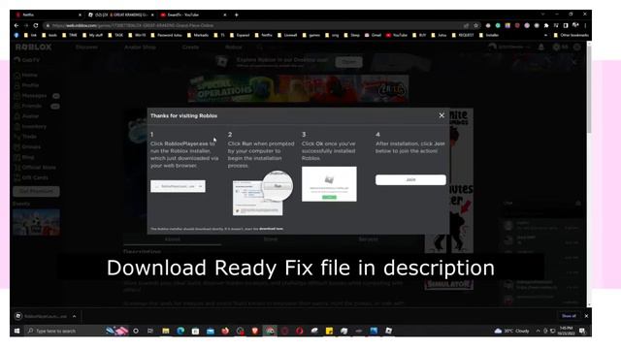The height and width of the screenshot is (349, 621).
Task: Open File Explorer from the taskbar
Action: pyautogui.click(x=166, y=331)
